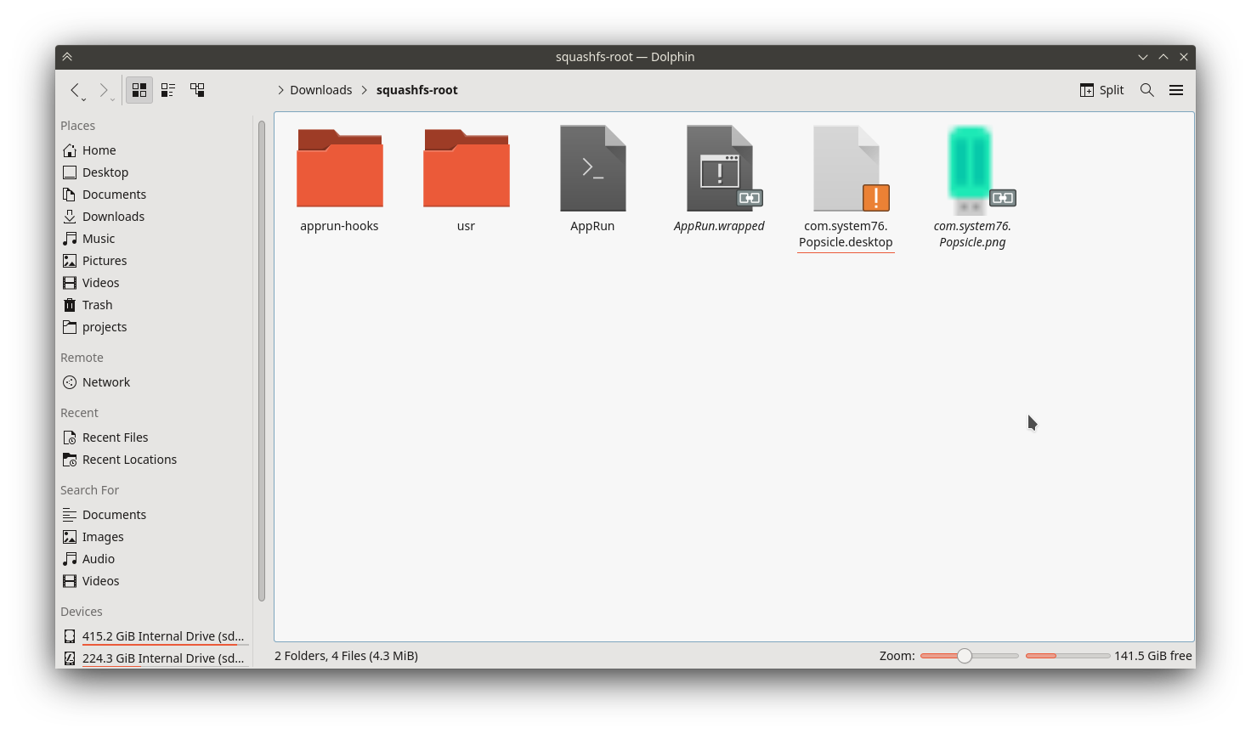Viewport: 1251px width, 734px height.
Task: Click '141.5 GiB free' status text
Action: click(x=1152, y=656)
